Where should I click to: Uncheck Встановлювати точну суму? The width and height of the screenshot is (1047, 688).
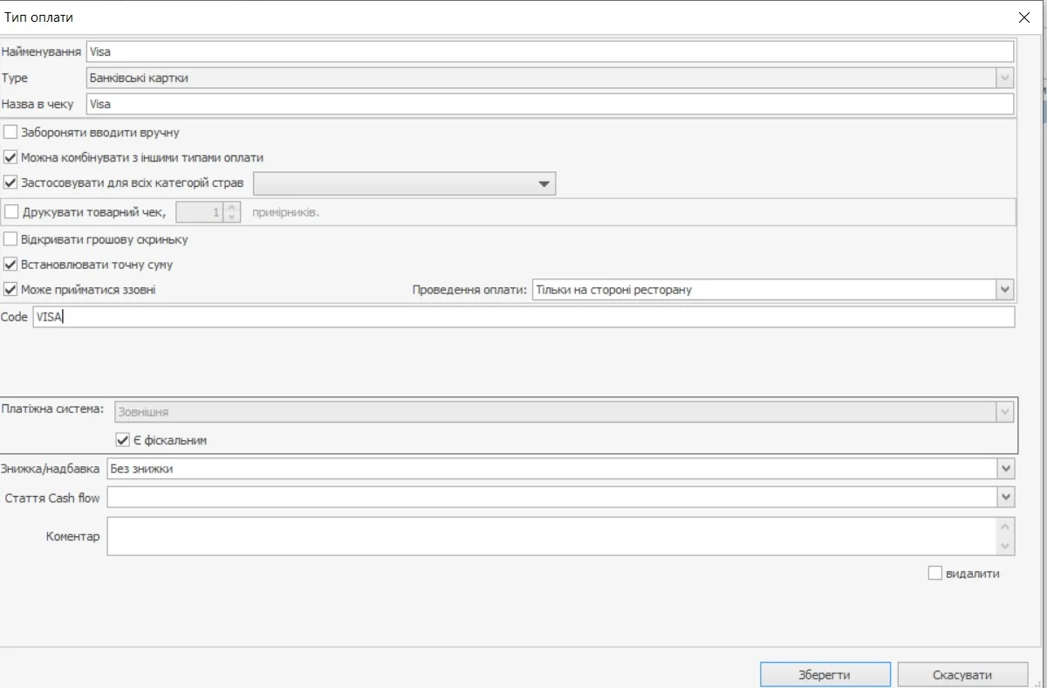coord(10,264)
